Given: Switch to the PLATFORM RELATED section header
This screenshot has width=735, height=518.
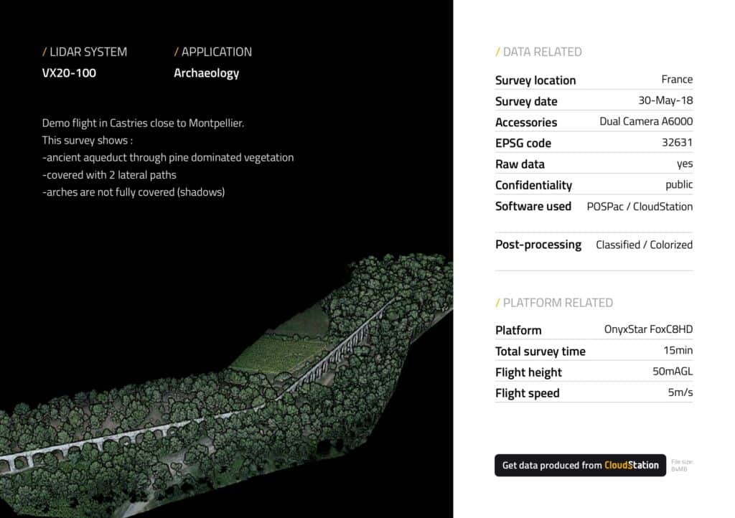Looking at the screenshot, I should (555, 303).
